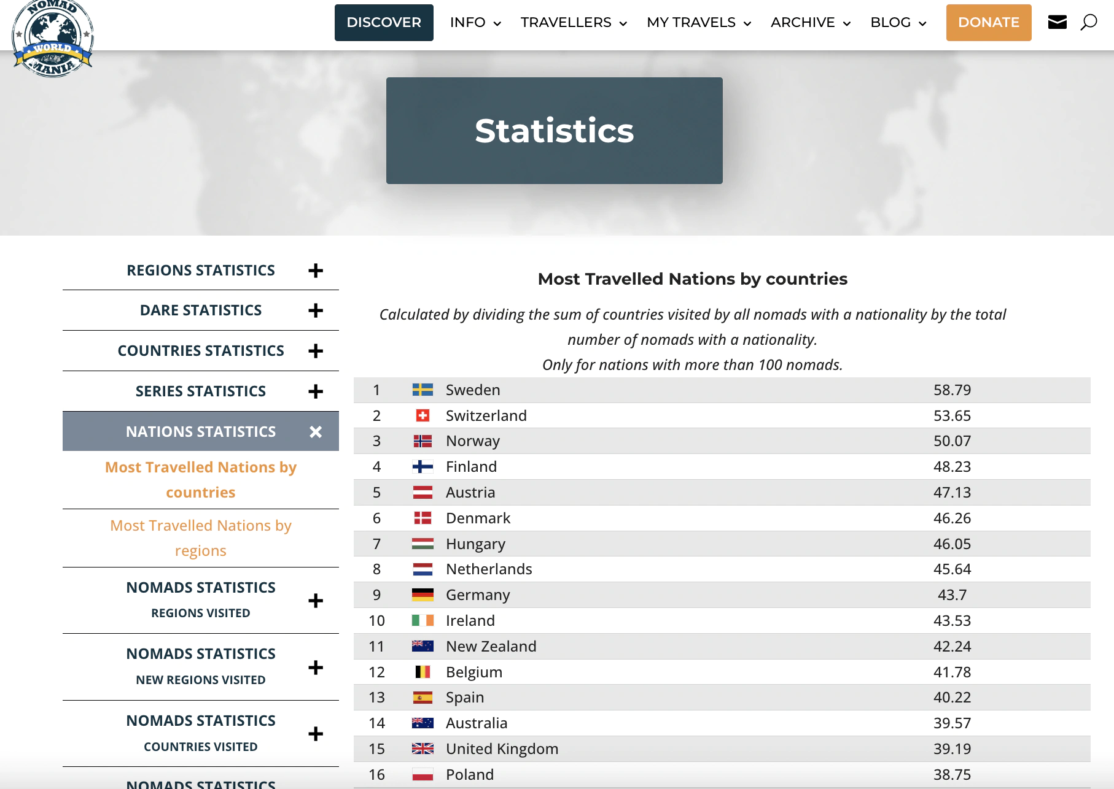
Task: Click the Sweden flag icon
Action: pos(423,390)
